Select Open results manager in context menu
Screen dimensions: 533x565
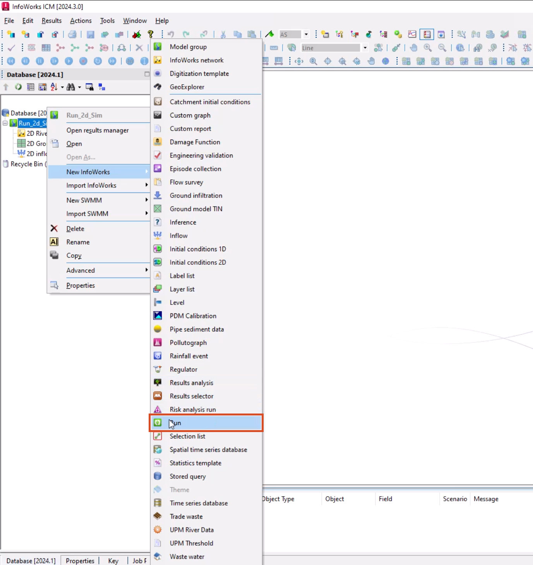[x=99, y=130]
